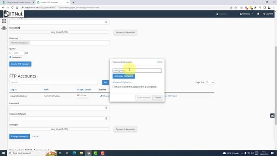Image resolution: width=277 pixels, height=156 pixels.
Task: Click the browser forward arrow
Action: (8, 8)
